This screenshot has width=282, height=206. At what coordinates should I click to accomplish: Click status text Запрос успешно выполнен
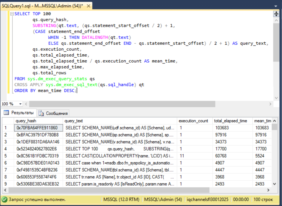[x=37, y=199]
